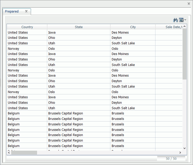Screen dimensions: 193x165
Task: Click the horizontal scrollbar thumb
Action: tap(24, 152)
